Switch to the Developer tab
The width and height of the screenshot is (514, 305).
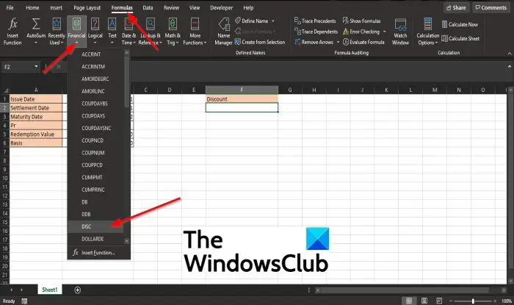221,7
